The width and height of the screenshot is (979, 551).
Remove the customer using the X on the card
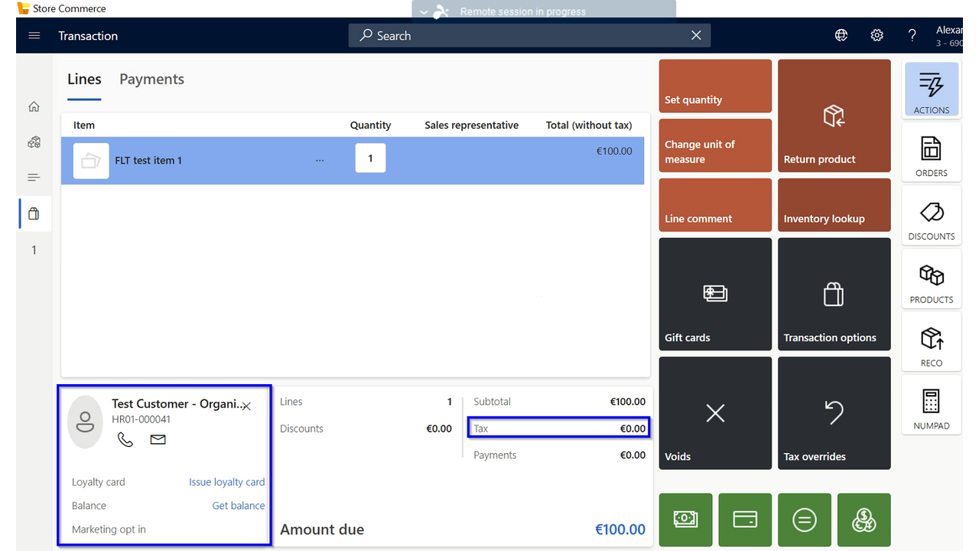(x=246, y=406)
